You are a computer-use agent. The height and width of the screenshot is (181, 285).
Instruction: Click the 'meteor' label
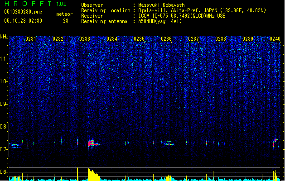[x=64, y=14]
